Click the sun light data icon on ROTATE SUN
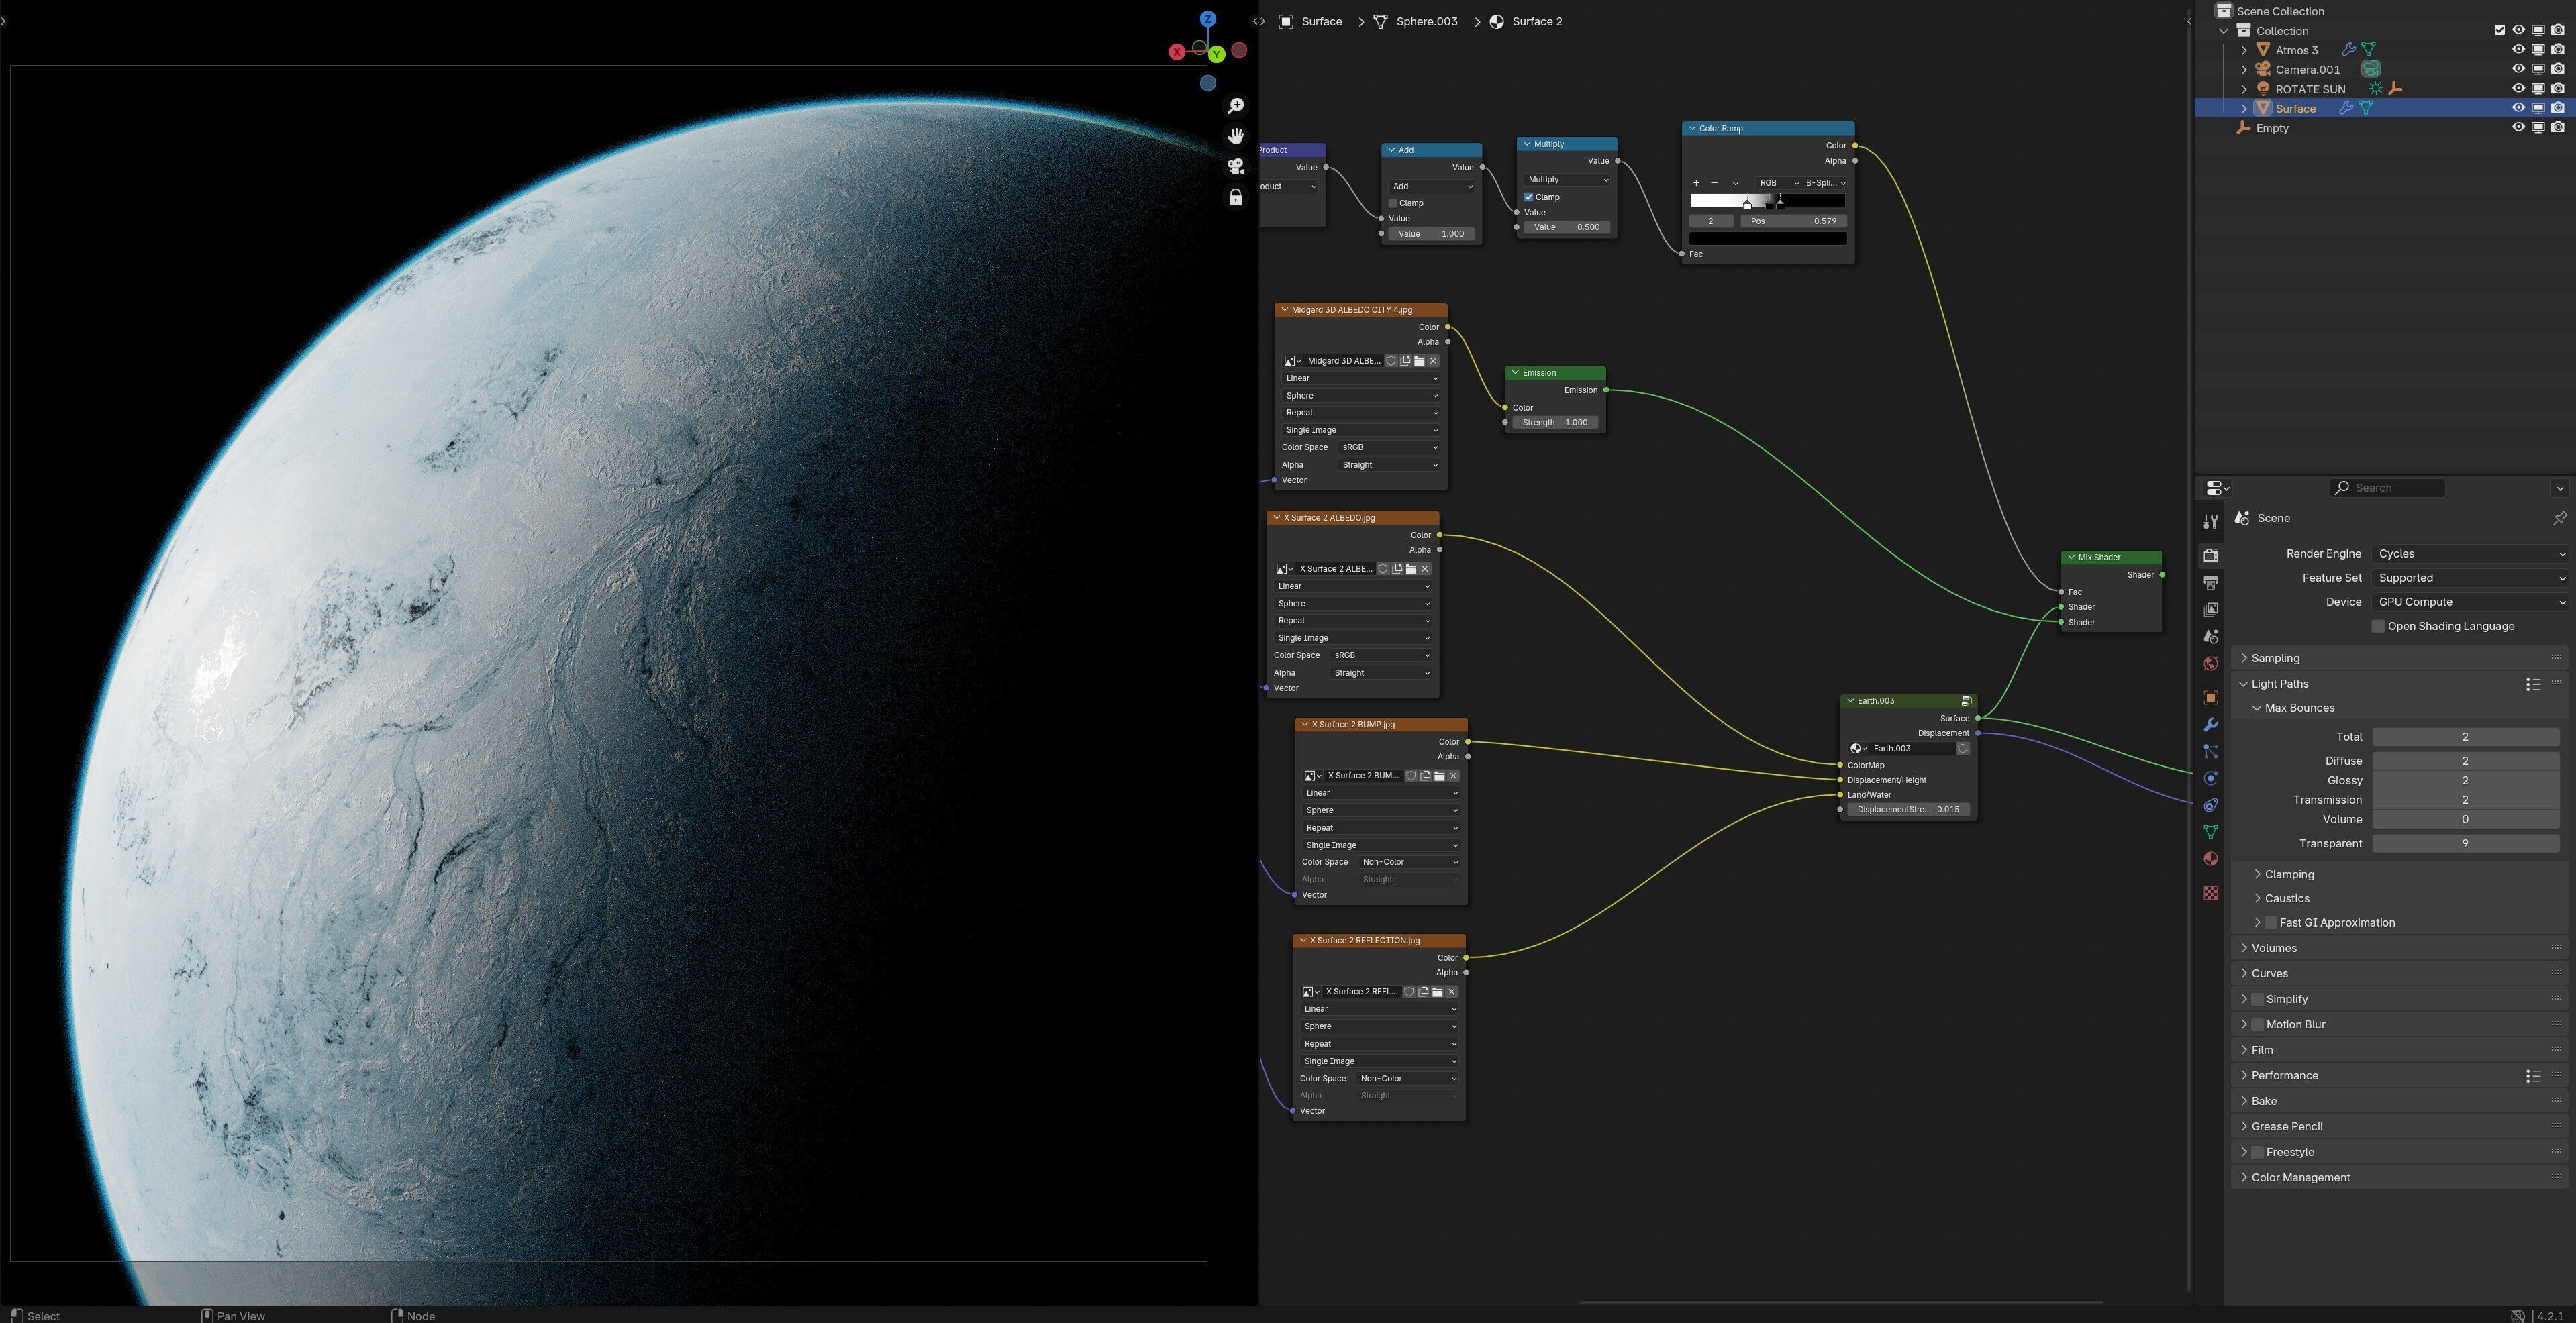The image size is (2576, 1323). [2375, 89]
